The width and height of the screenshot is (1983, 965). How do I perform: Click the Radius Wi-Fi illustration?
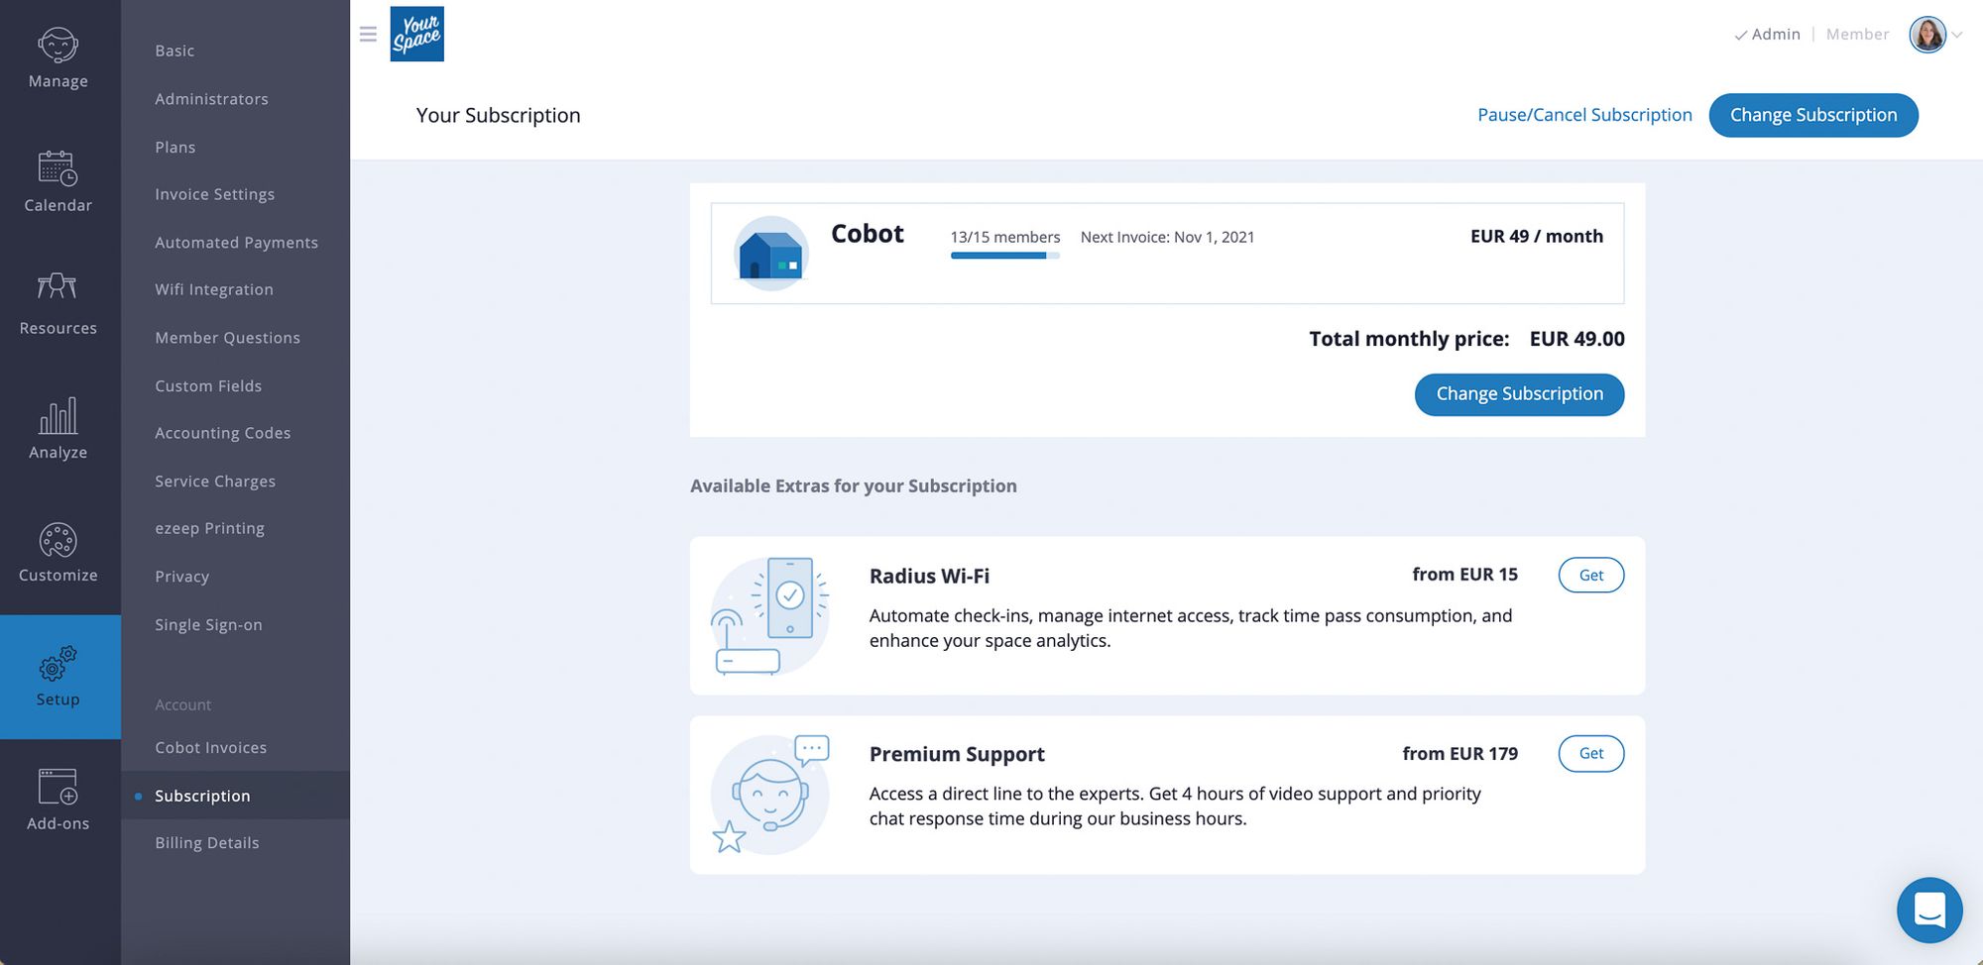click(x=770, y=615)
